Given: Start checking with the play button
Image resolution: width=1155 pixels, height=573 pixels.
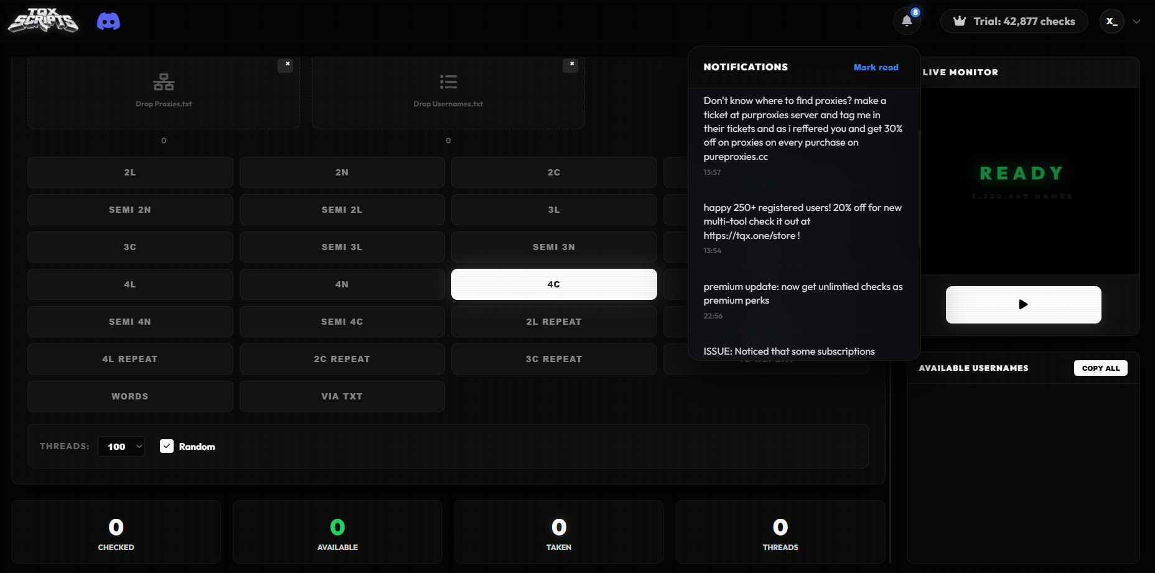Looking at the screenshot, I should point(1023,304).
